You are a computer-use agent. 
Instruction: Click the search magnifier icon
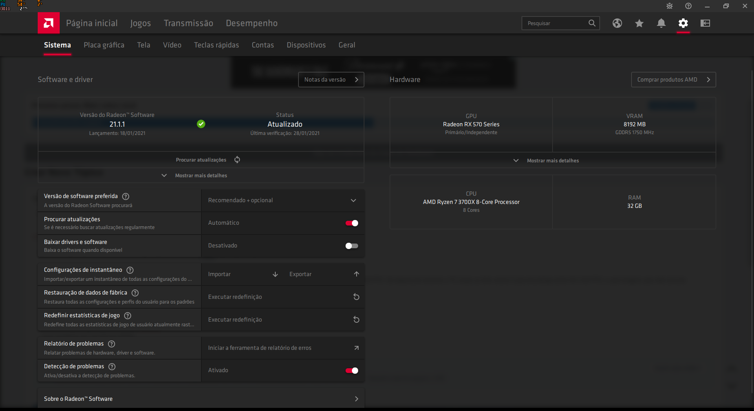(592, 23)
